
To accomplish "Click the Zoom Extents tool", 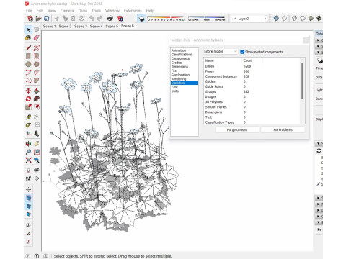I will (x=28, y=160).
